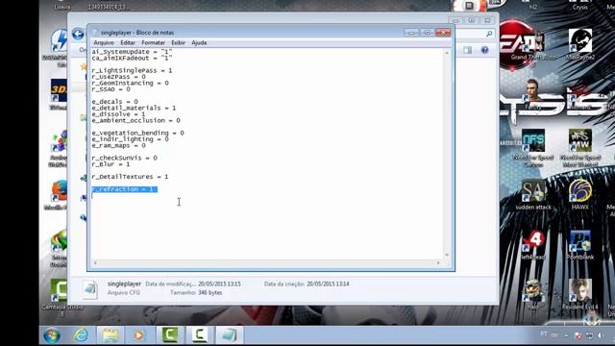Click the line 'e_indir_lighting = 0'

point(131,139)
